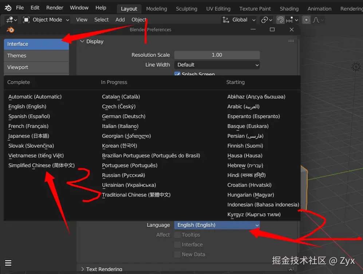Image resolution: width=363 pixels, height=274 pixels.
Task: Choose French (Français) language option
Action: click(x=28, y=126)
